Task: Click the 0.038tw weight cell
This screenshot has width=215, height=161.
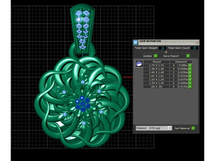Action: pos(183,69)
